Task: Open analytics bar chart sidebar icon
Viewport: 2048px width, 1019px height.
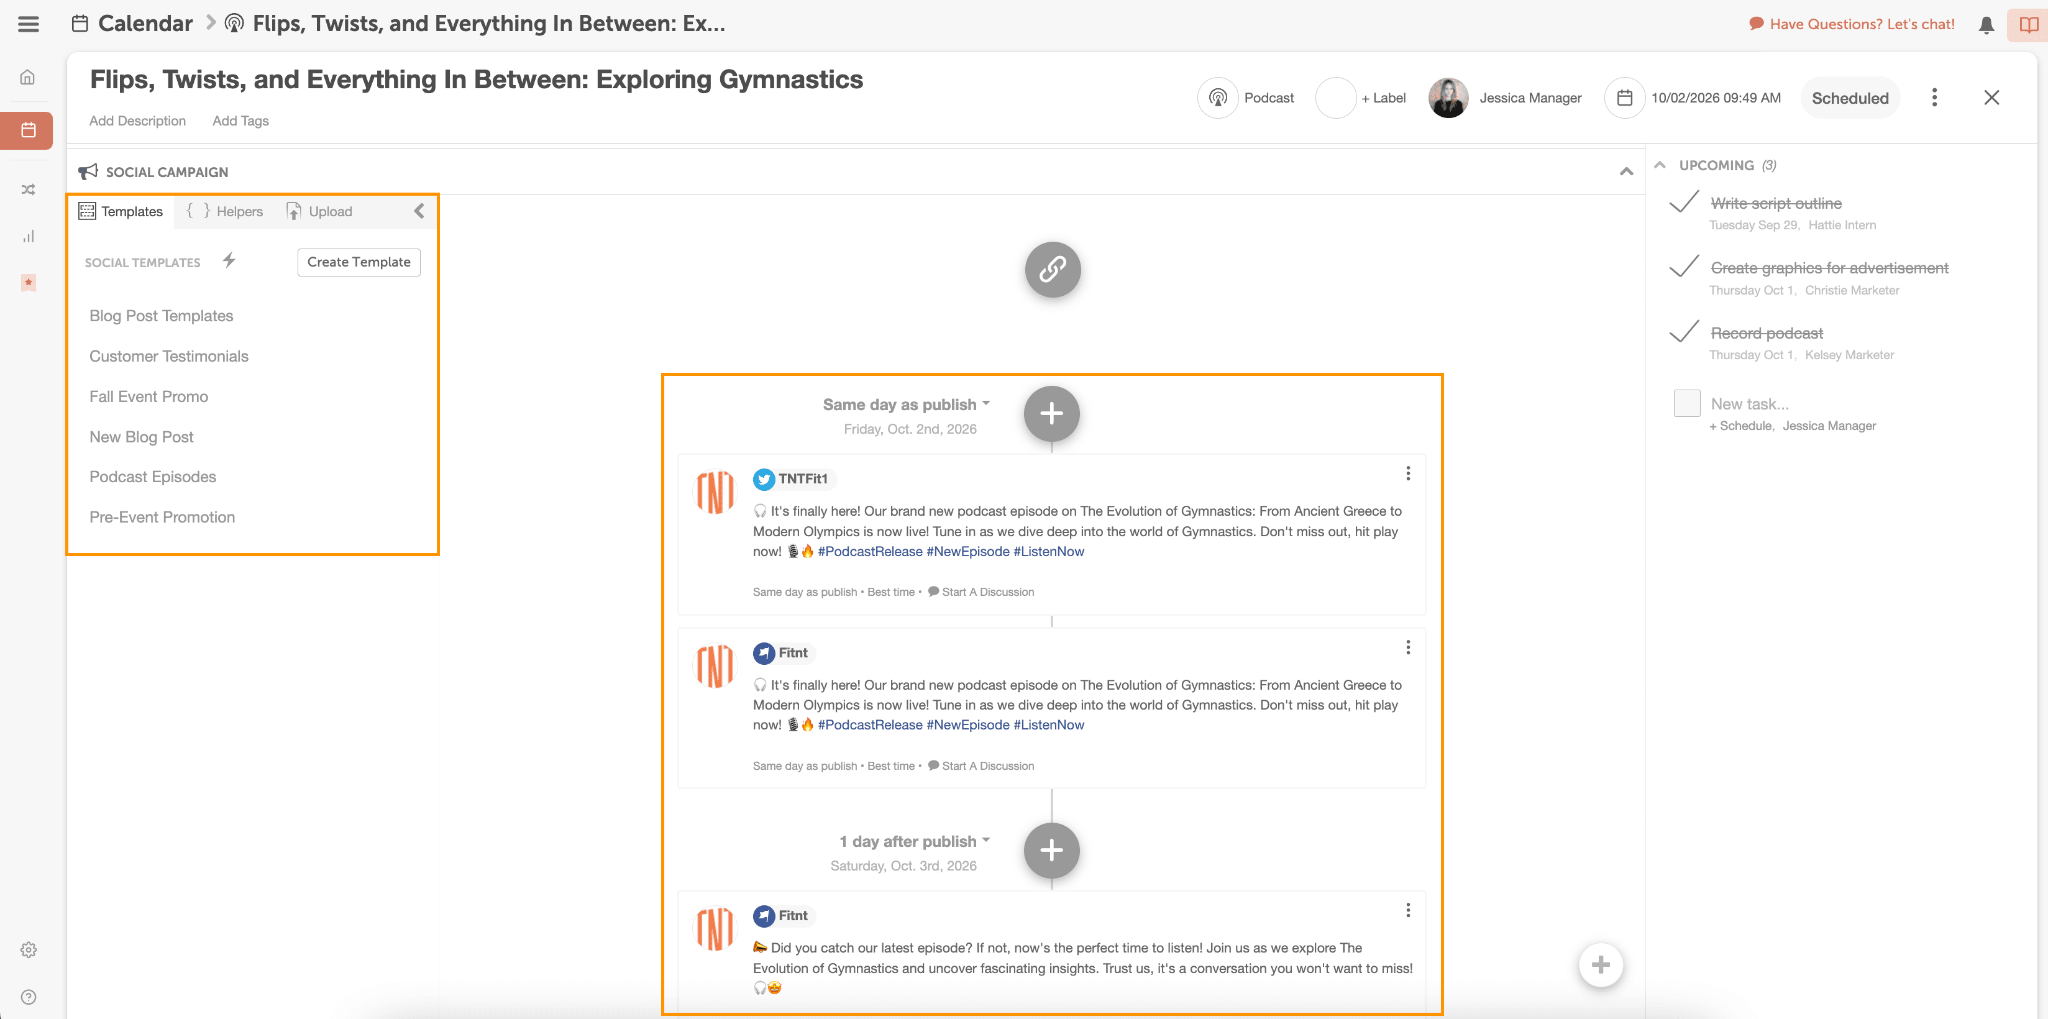Action: (28, 236)
